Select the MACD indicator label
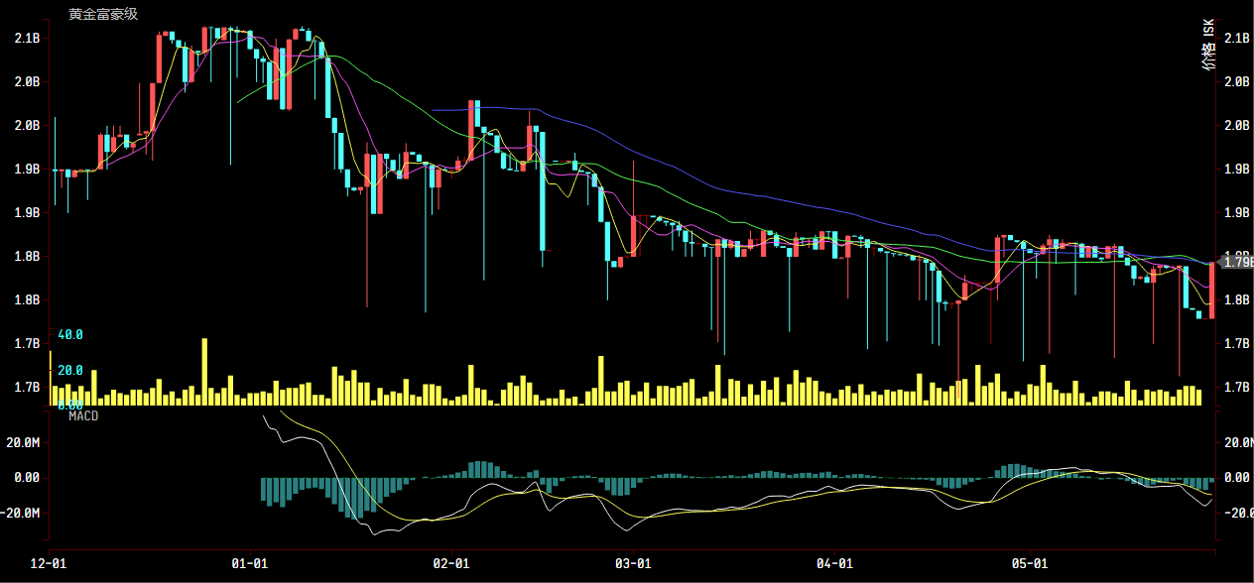This screenshot has width=1254, height=583. tap(83, 416)
